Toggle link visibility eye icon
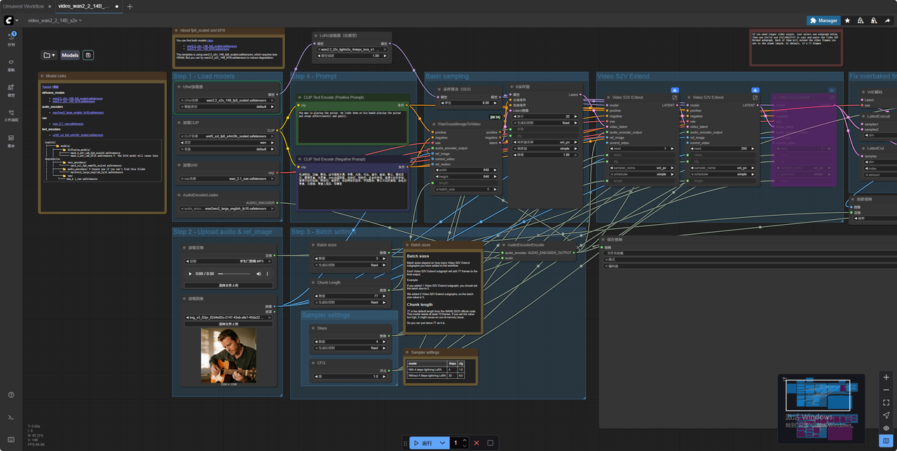This screenshot has width=897, height=451. pos(886,428)
